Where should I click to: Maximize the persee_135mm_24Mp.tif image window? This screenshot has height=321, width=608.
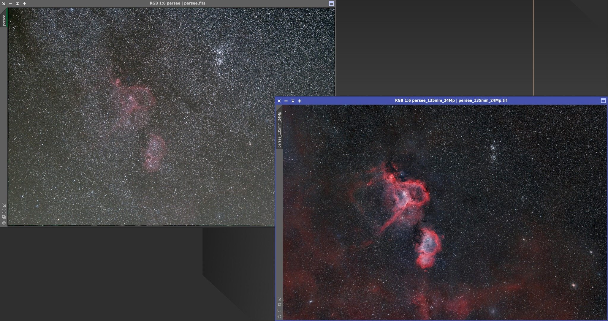click(x=603, y=101)
